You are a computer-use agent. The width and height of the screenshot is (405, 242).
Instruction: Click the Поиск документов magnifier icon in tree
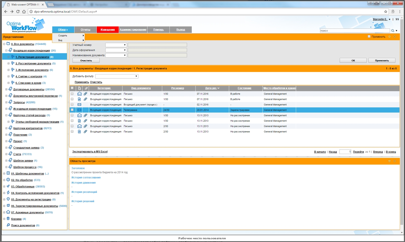point(8,225)
